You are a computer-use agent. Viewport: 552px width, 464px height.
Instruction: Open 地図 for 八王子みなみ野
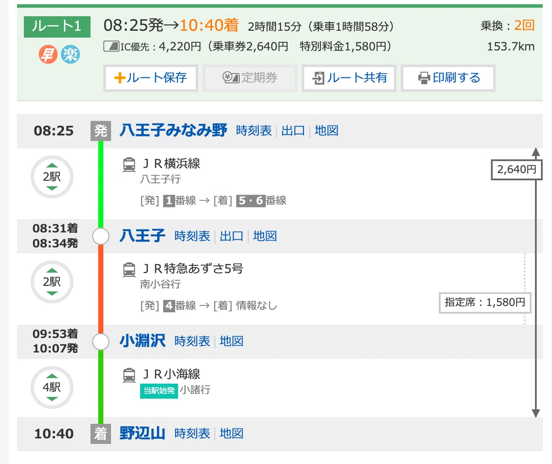[327, 131]
